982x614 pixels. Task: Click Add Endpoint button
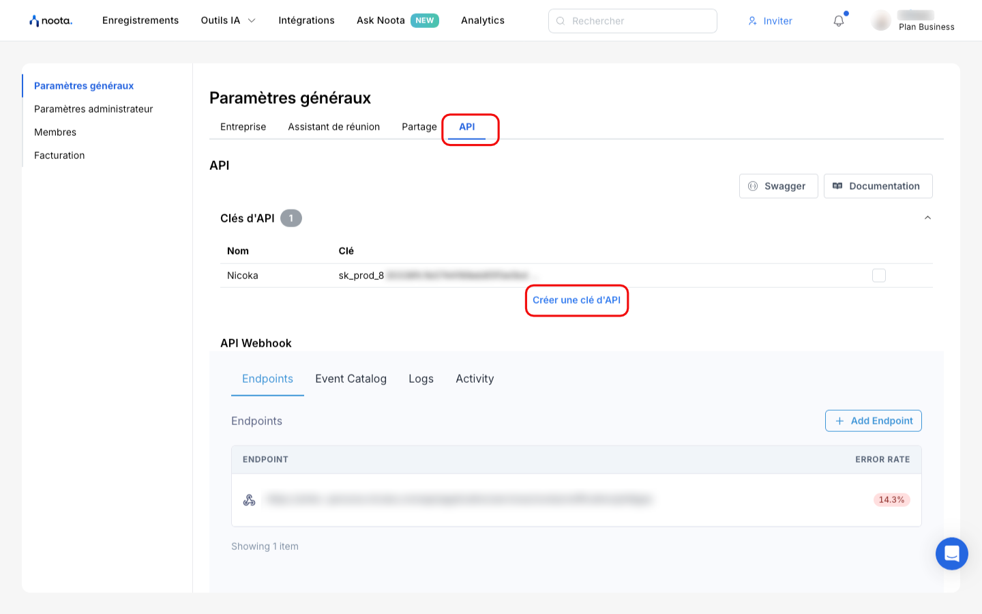[873, 421]
